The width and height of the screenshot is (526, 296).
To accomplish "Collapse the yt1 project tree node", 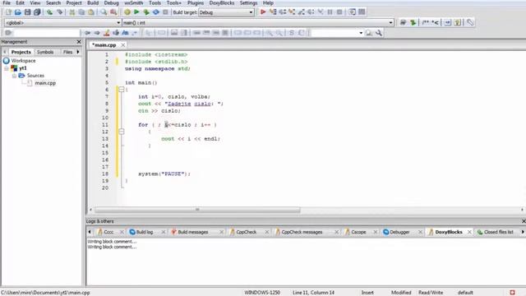I will tap(6, 68).
